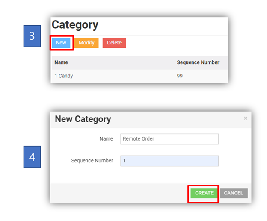Click the empty toolbar space right of Delete
The image size is (267, 221).
point(175,43)
